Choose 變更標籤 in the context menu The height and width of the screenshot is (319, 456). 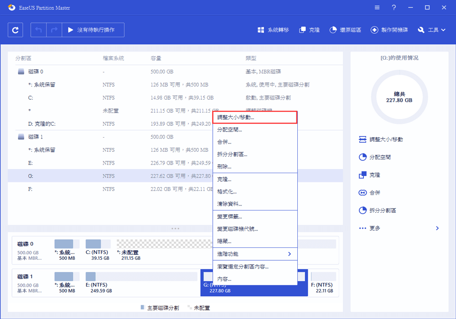tap(255, 217)
